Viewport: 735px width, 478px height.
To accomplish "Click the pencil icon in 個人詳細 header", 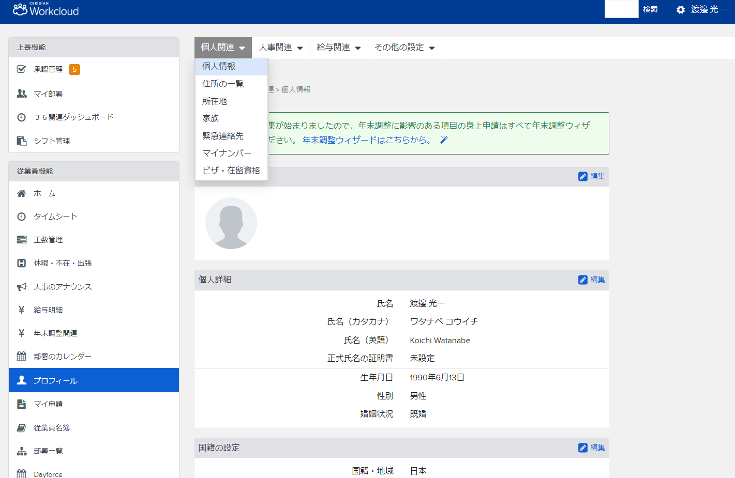I will (583, 280).
